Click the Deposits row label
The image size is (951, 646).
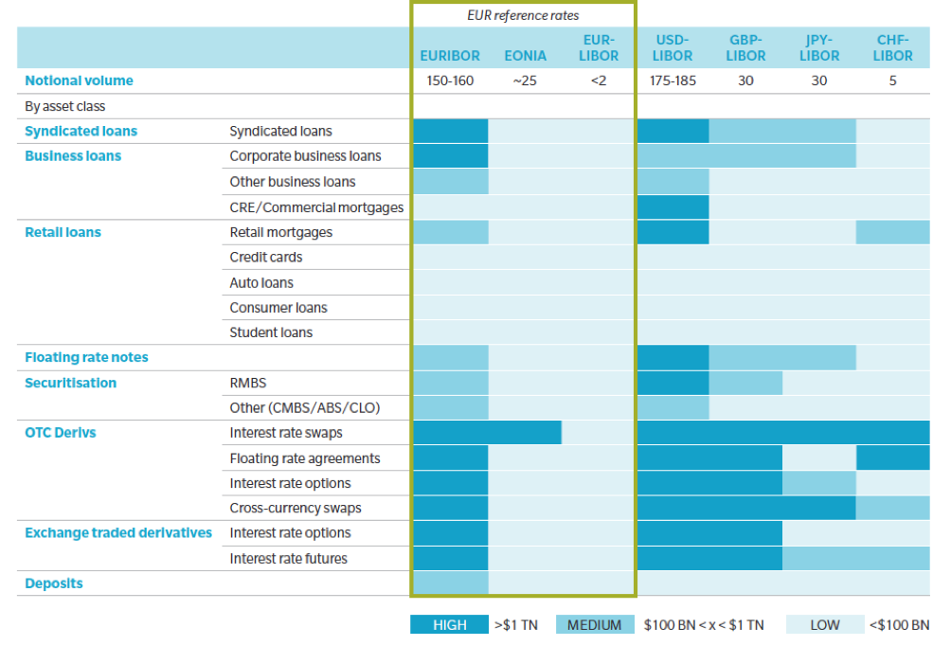click(54, 583)
